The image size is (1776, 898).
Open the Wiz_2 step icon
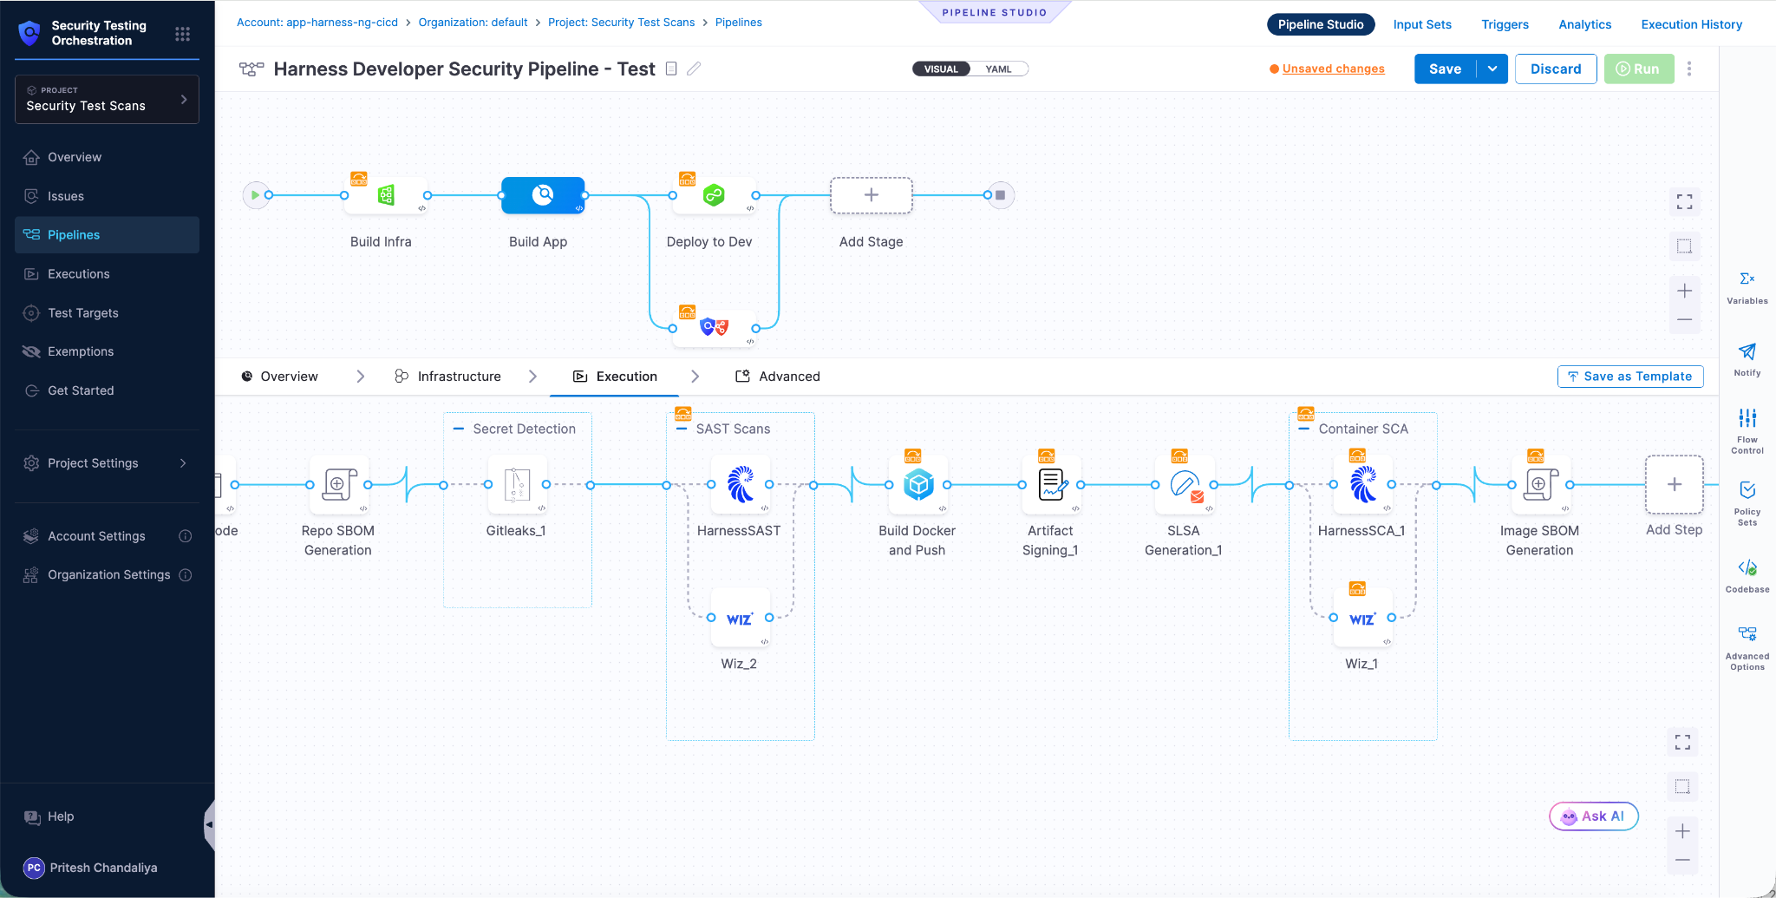(740, 618)
